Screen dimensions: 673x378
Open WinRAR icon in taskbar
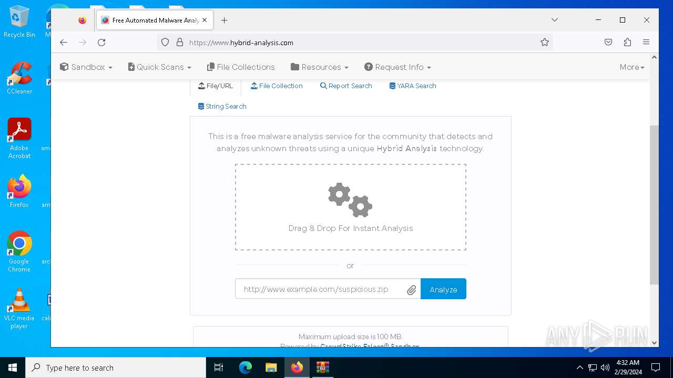322,367
